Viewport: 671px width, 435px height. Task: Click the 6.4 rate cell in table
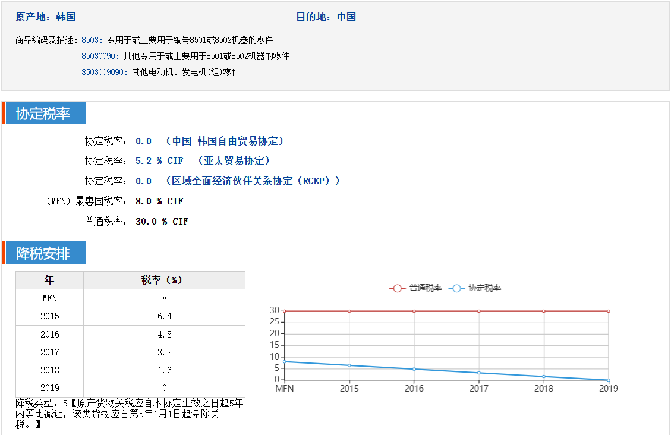[x=164, y=316]
